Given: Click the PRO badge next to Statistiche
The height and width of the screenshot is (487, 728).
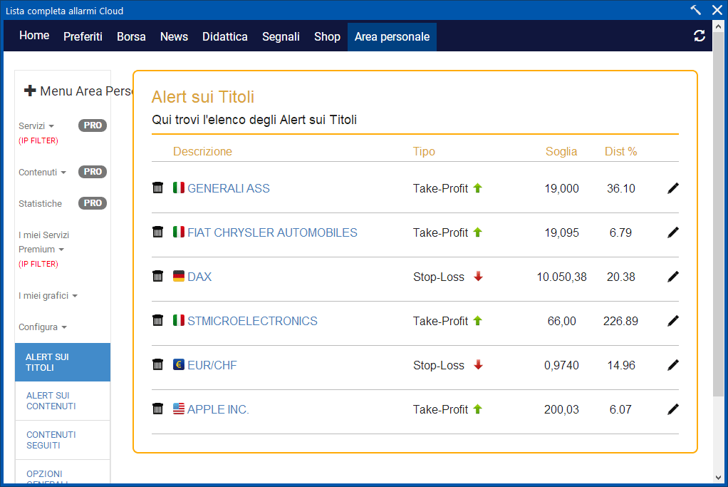Looking at the screenshot, I should click(x=93, y=203).
